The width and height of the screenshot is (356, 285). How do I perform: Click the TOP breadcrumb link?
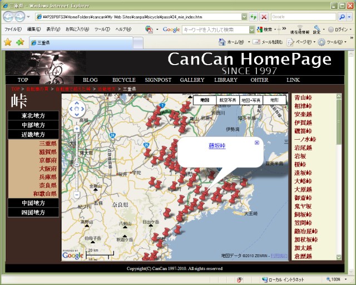click(16, 89)
